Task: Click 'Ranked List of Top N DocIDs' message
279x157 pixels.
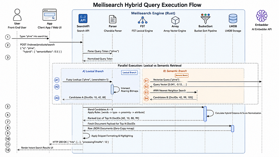Action: click(113, 118)
